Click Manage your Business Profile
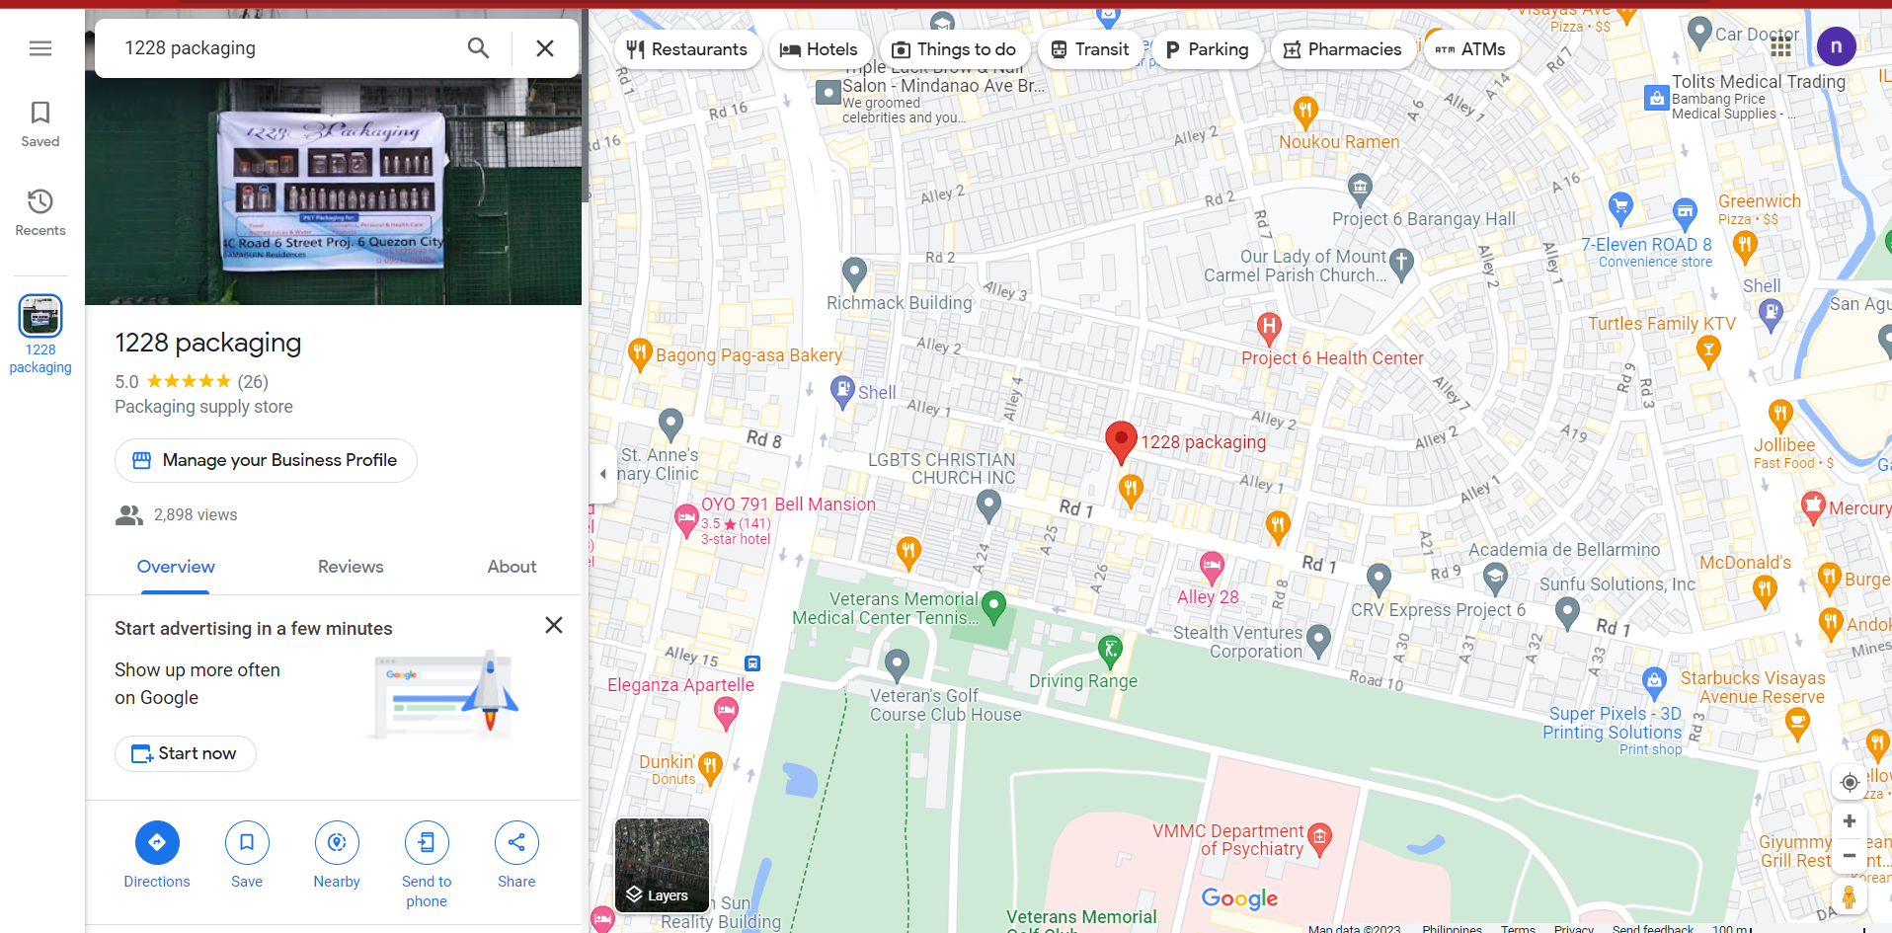 pos(266,460)
